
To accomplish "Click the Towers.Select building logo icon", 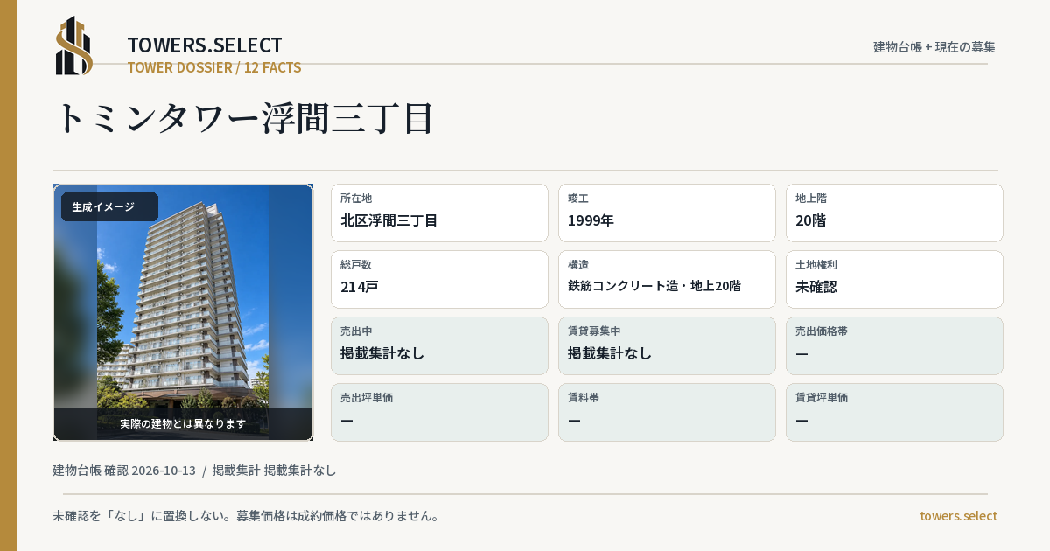I will (74, 45).
